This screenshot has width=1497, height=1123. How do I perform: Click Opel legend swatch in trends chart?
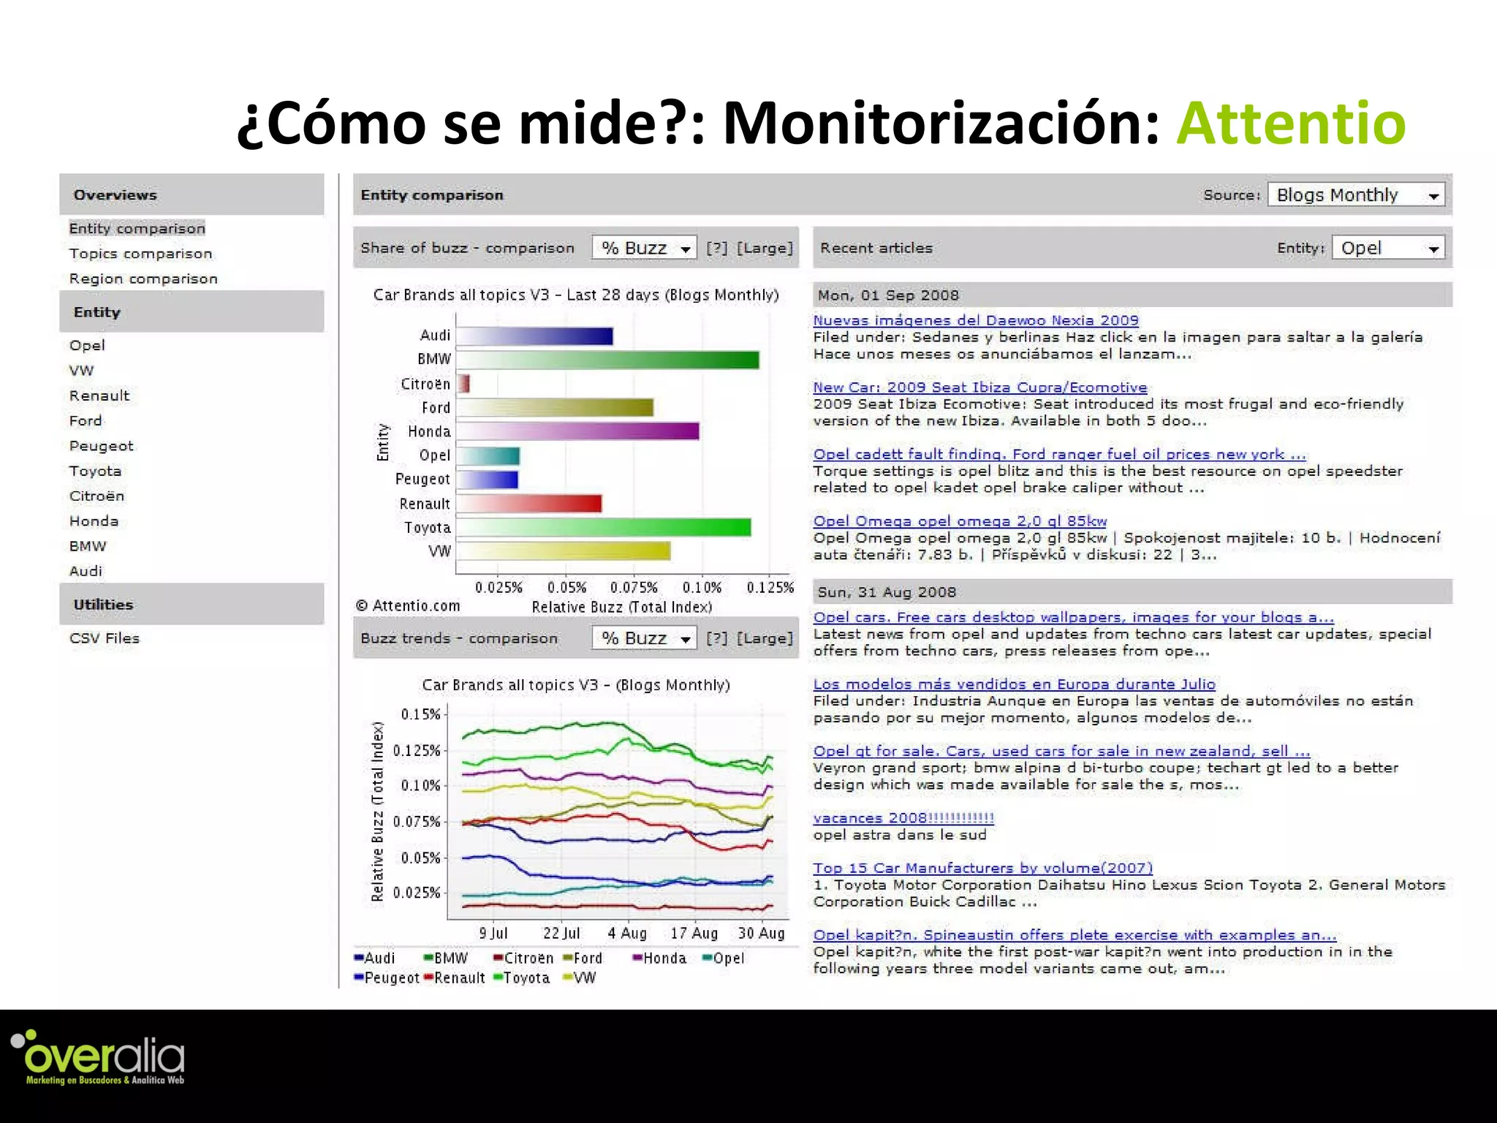point(707,958)
